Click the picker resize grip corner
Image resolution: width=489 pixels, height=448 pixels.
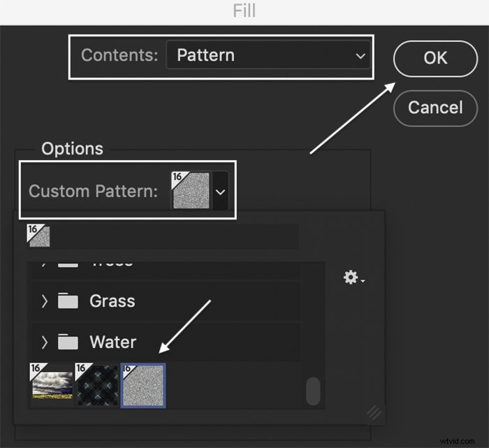pyautogui.click(x=374, y=413)
